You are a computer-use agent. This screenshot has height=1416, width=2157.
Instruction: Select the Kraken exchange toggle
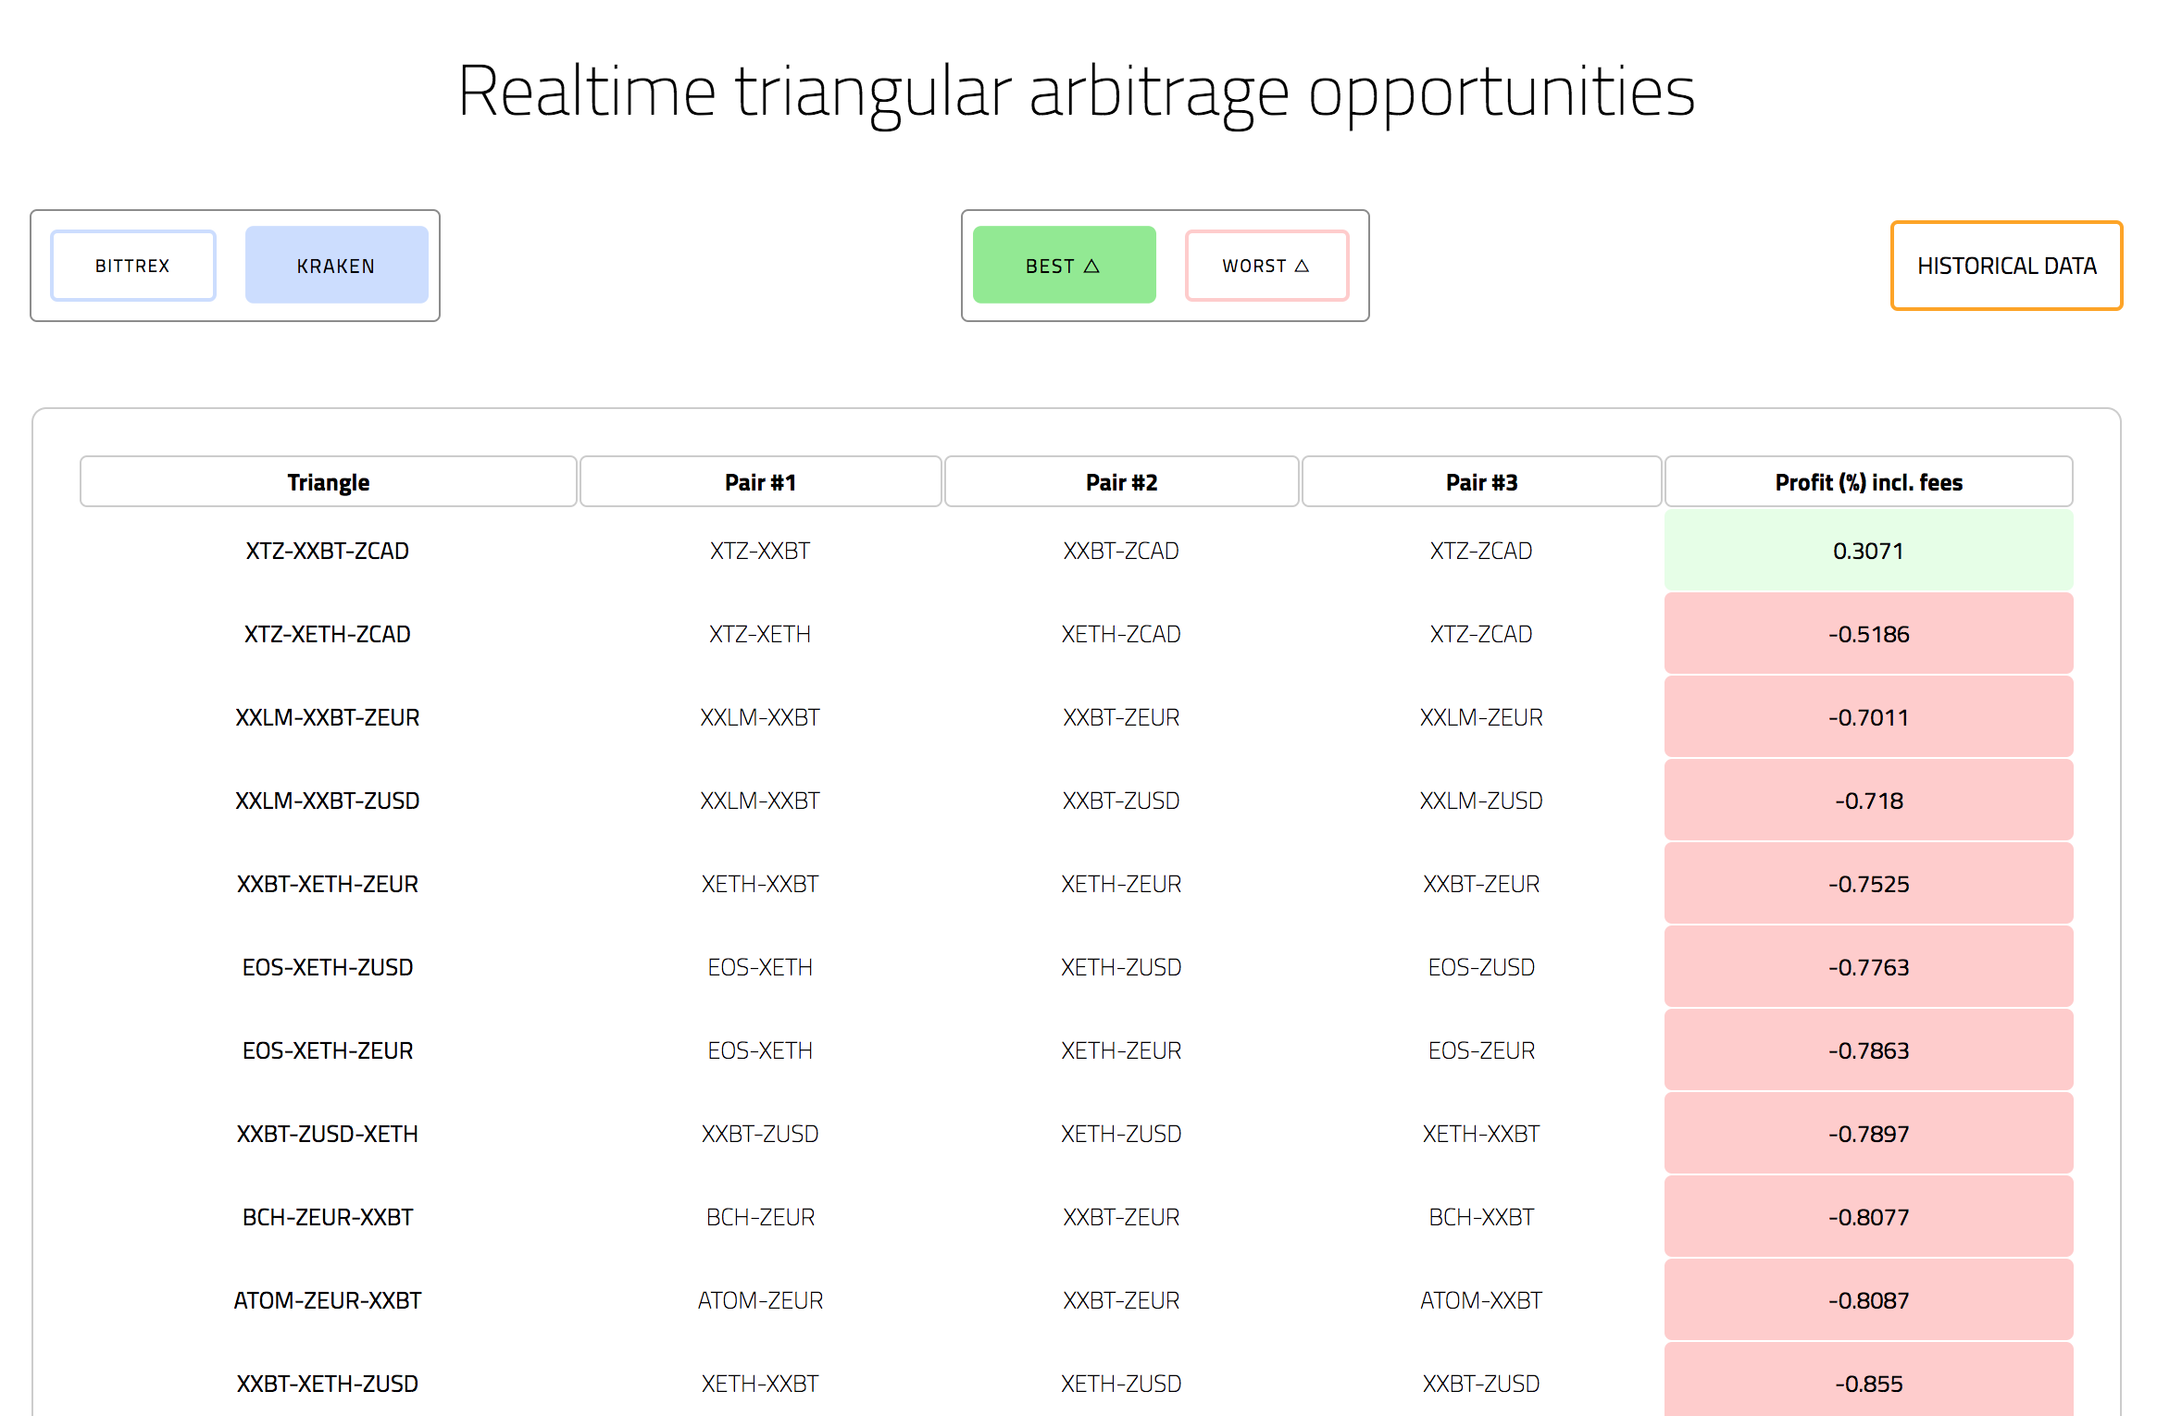(x=336, y=266)
